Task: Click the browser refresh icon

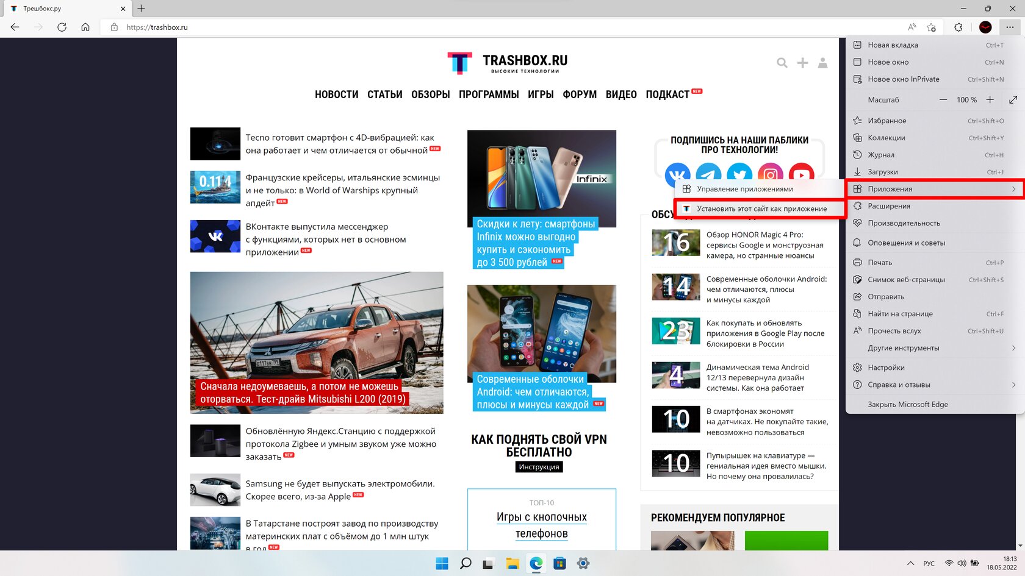Action: point(62,27)
